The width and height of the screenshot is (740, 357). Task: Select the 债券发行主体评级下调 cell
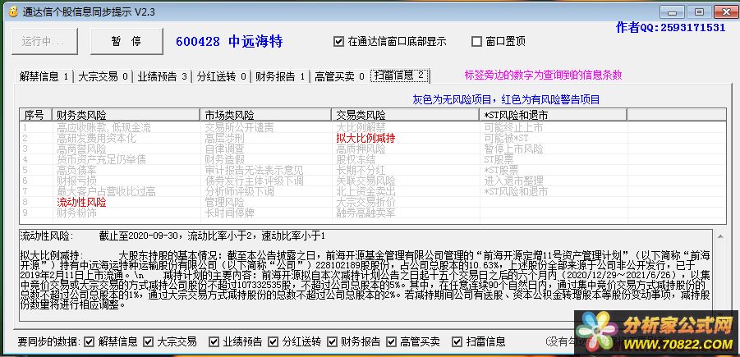[254, 181]
